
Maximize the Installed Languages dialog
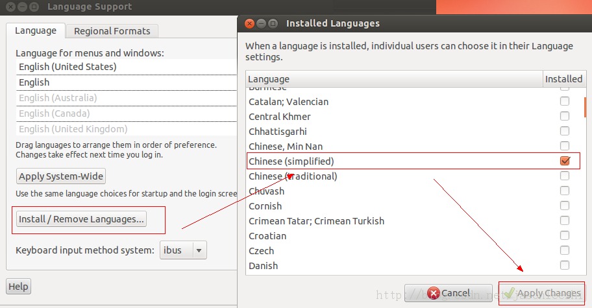pos(273,23)
